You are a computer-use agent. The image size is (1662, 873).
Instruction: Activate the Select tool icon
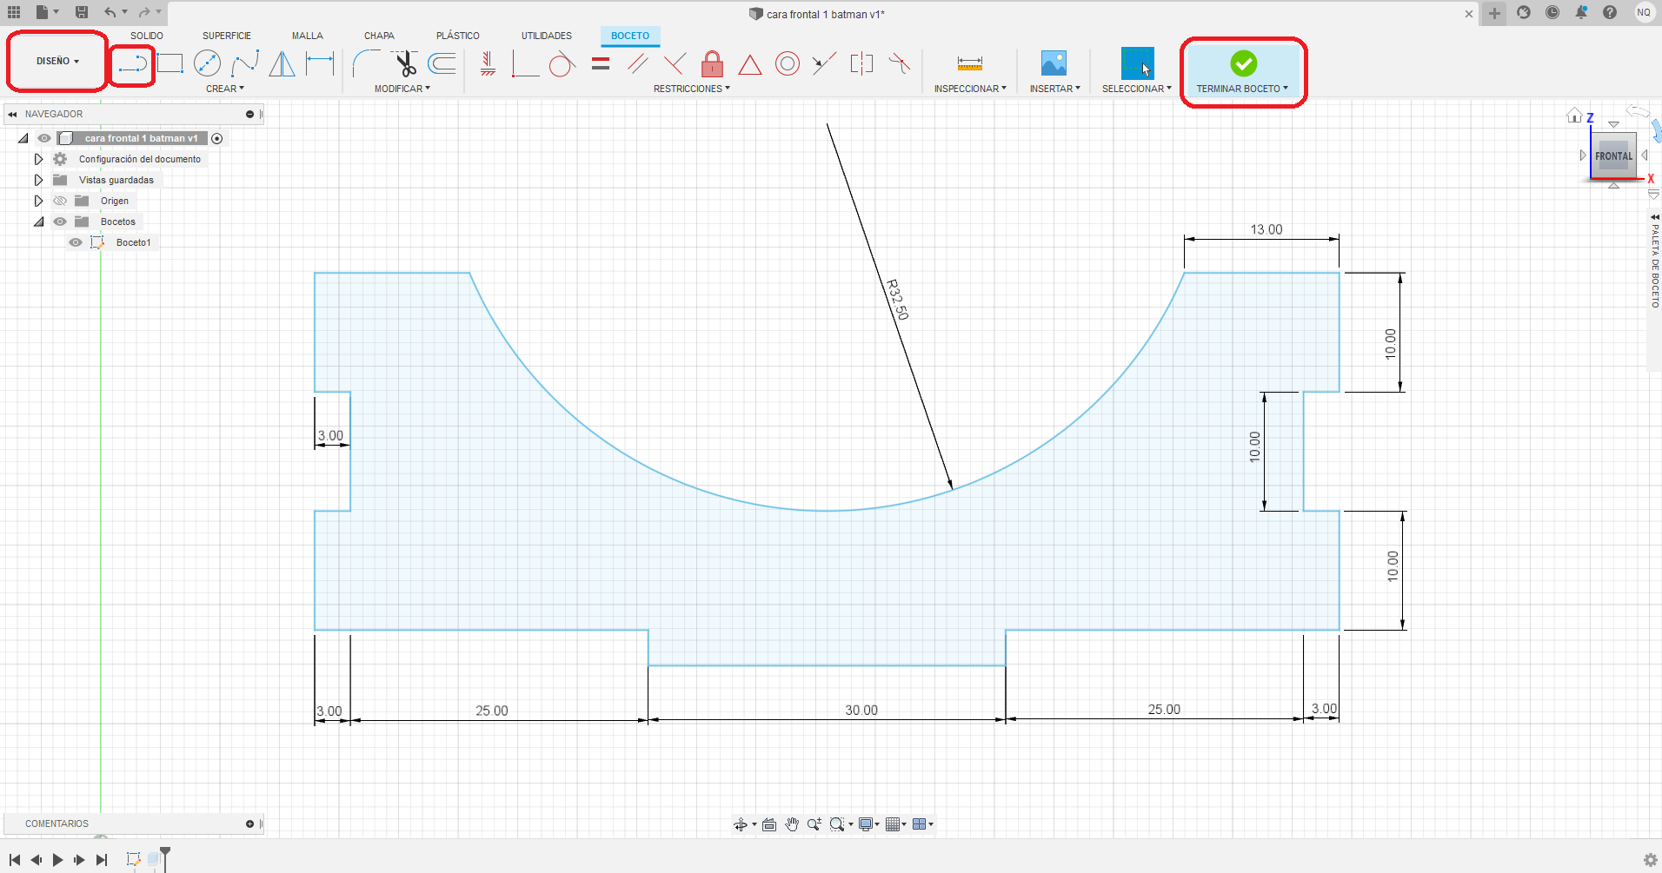pos(1137,63)
